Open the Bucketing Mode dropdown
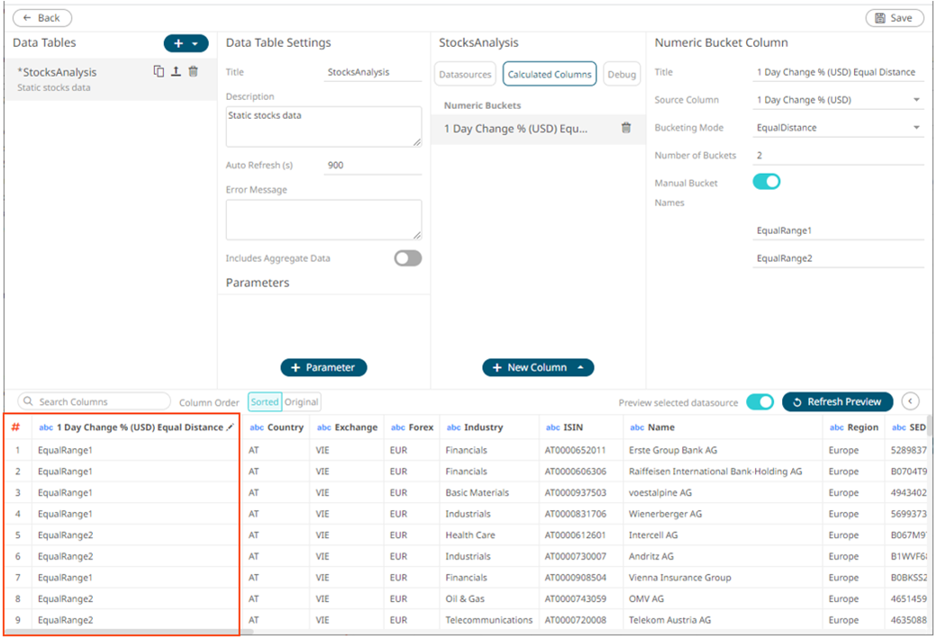The width and height of the screenshot is (937, 639). [838, 127]
